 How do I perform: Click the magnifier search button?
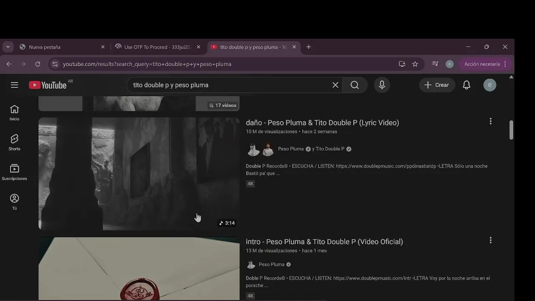(x=354, y=85)
